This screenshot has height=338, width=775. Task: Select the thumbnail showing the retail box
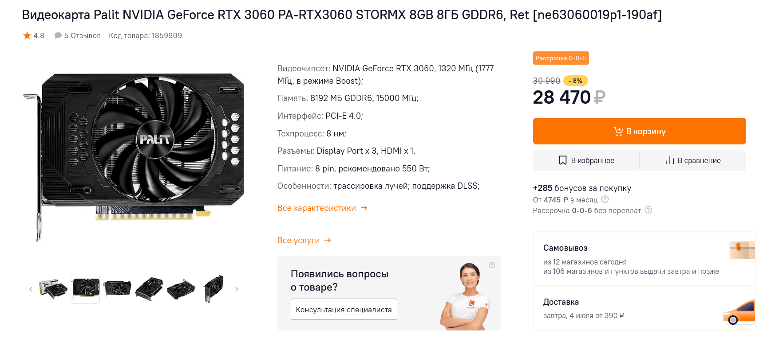click(53, 289)
